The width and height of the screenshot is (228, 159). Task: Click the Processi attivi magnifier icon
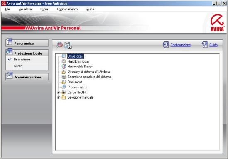pos(64,87)
